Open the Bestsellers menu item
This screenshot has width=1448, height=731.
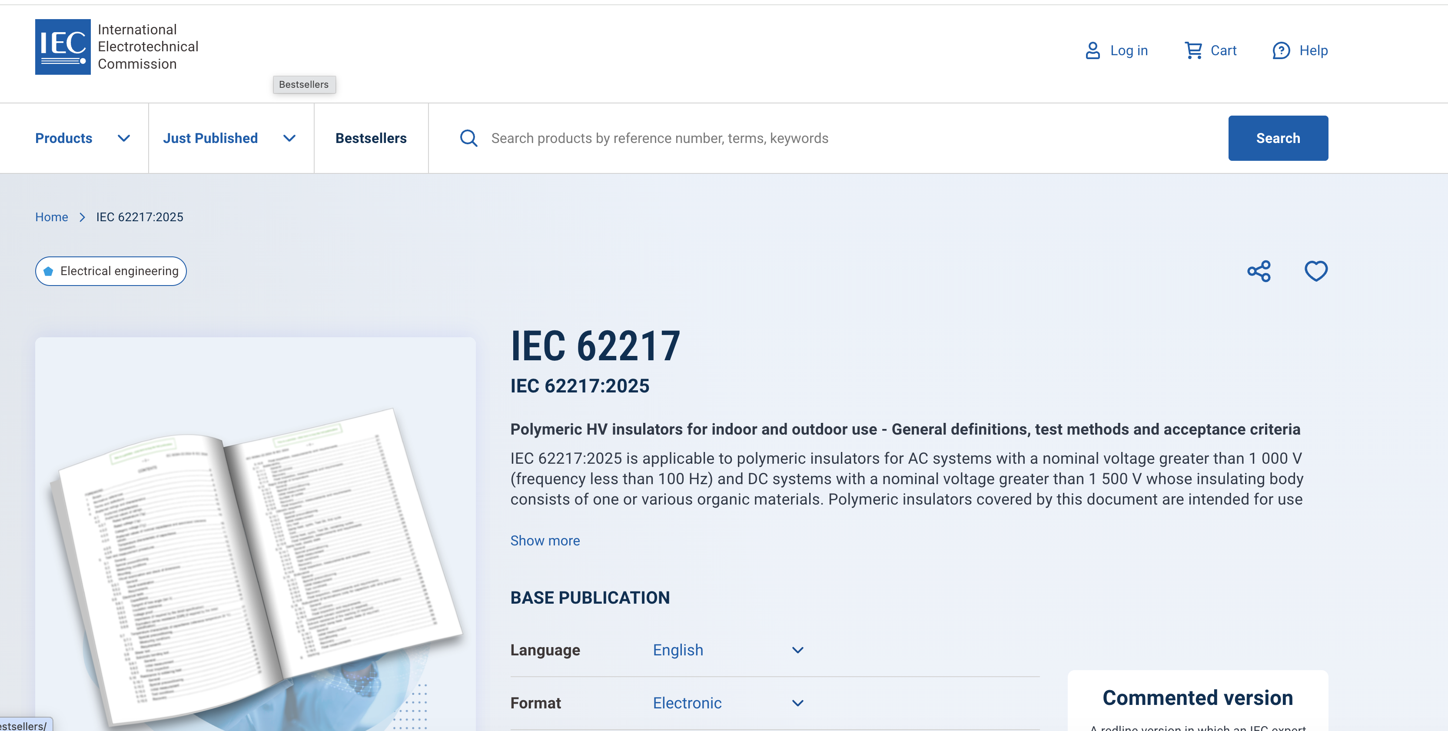coord(371,138)
